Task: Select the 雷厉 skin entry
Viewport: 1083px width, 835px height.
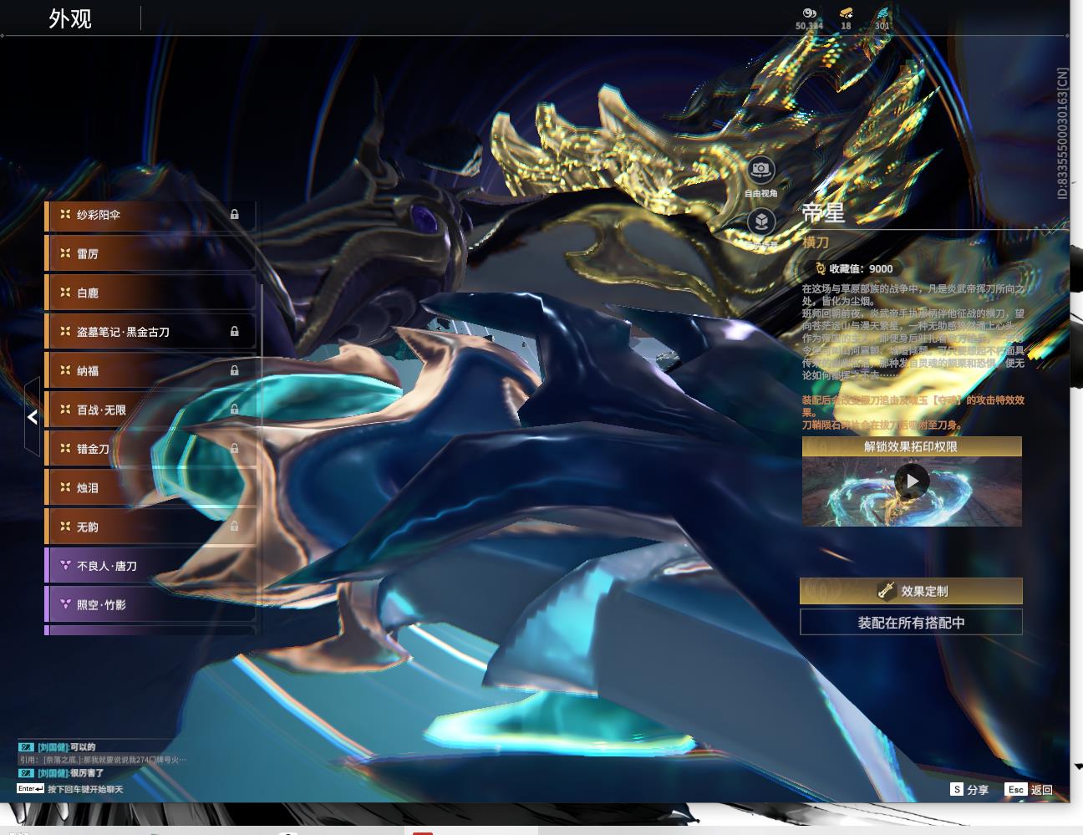Action: [150, 253]
